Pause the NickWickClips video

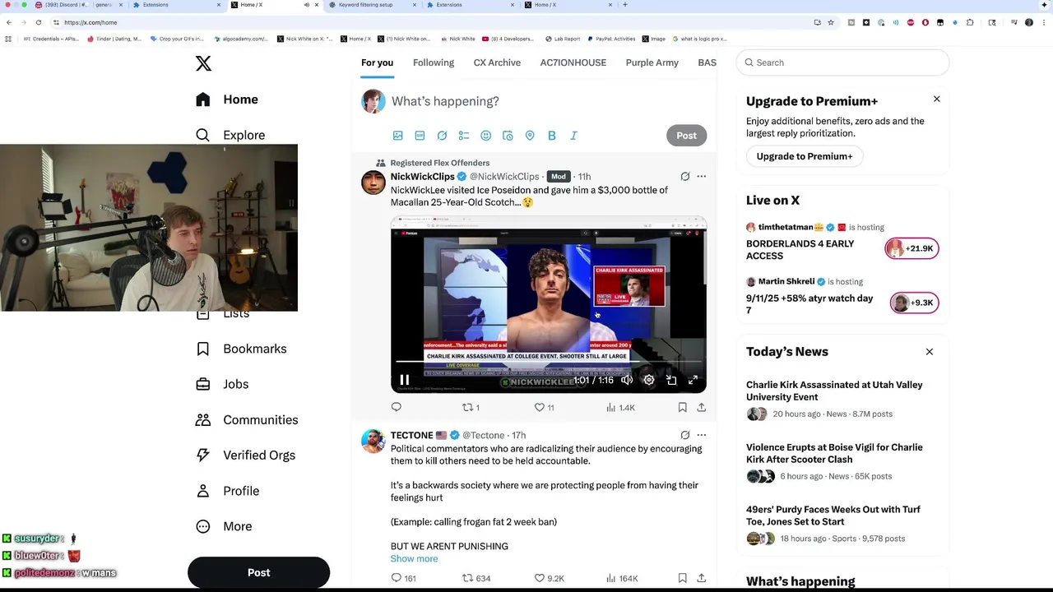click(x=405, y=380)
